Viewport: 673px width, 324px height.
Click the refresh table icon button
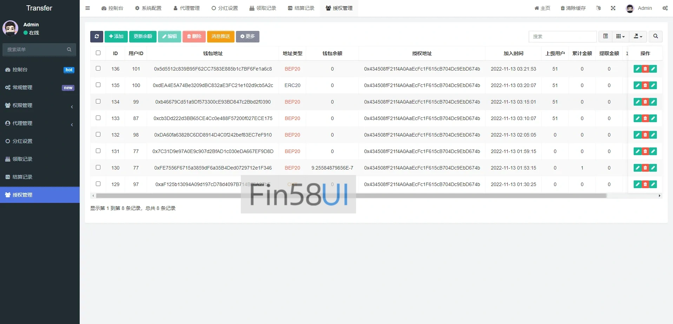(x=97, y=37)
